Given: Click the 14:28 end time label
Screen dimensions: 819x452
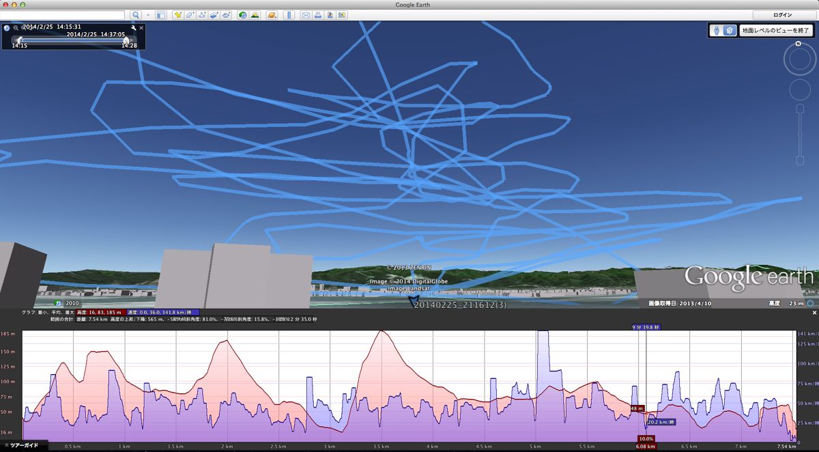Looking at the screenshot, I should [129, 46].
